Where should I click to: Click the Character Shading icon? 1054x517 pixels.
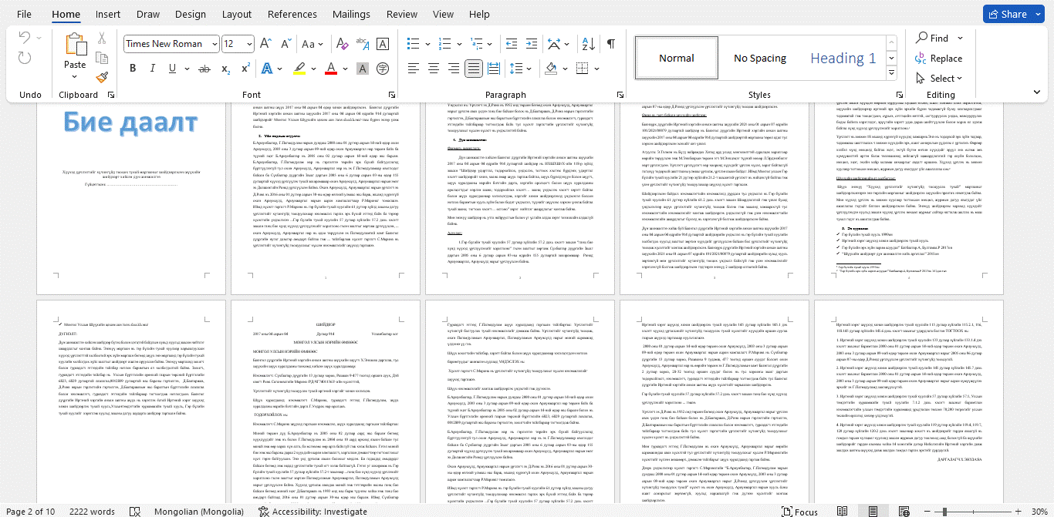[363, 69]
